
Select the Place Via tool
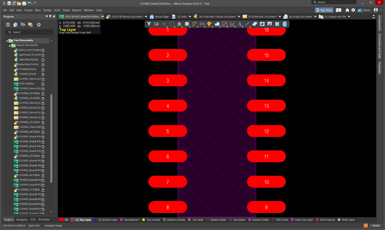click(x=210, y=24)
